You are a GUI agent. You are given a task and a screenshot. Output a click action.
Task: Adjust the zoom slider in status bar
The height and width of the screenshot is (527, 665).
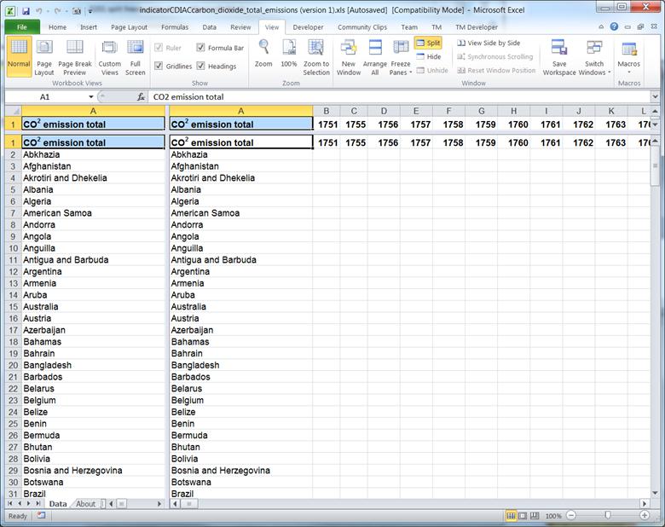click(608, 516)
